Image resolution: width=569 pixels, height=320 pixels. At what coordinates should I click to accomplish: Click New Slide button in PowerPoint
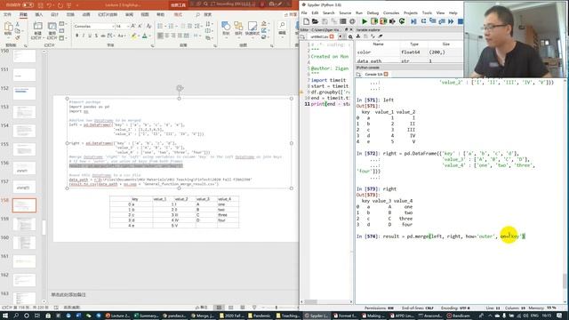[37, 30]
